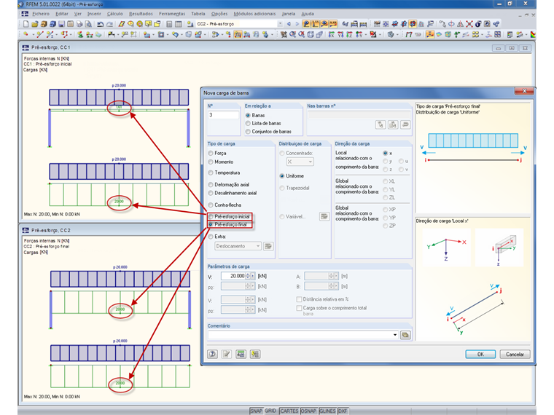Click the Extra load settings icon

[x=268, y=246]
